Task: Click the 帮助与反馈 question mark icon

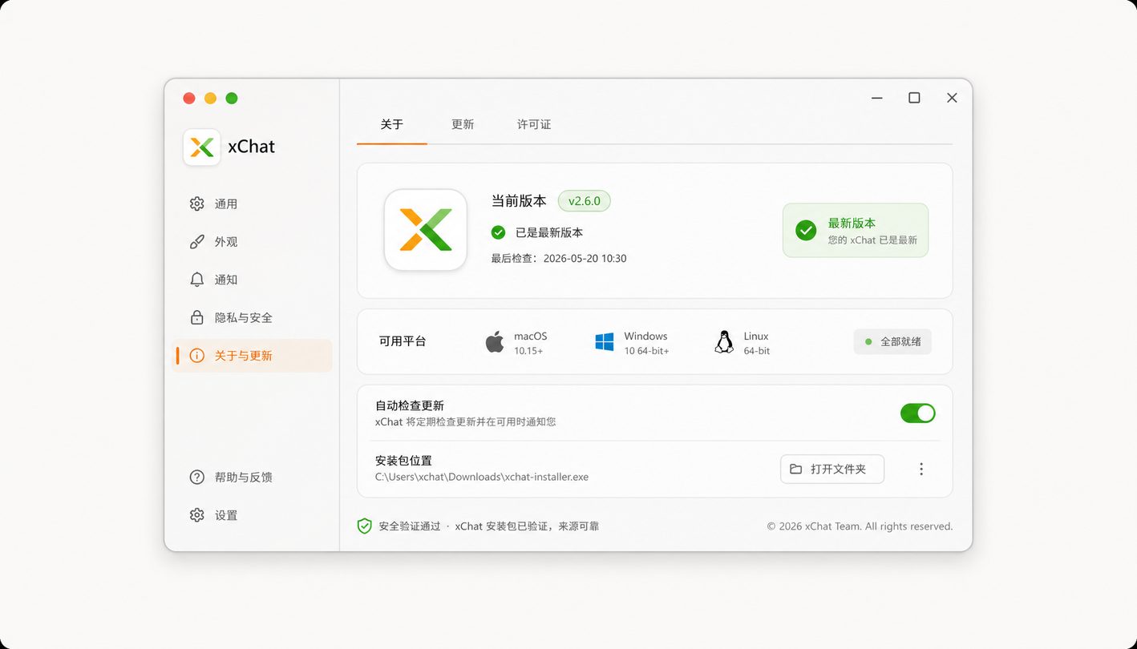Action: (196, 477)
